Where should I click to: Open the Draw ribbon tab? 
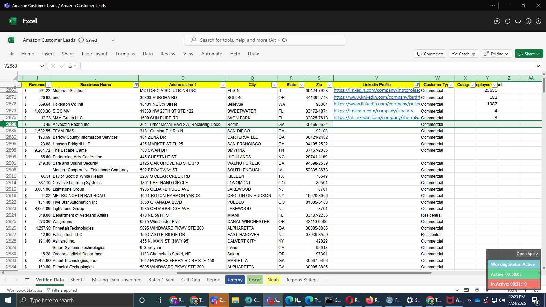[x=253, y=54]
